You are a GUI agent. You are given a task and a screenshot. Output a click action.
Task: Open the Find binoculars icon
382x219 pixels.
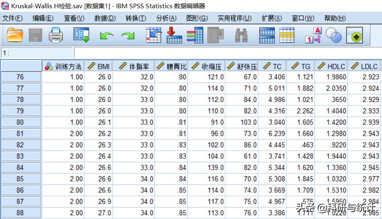241,36
